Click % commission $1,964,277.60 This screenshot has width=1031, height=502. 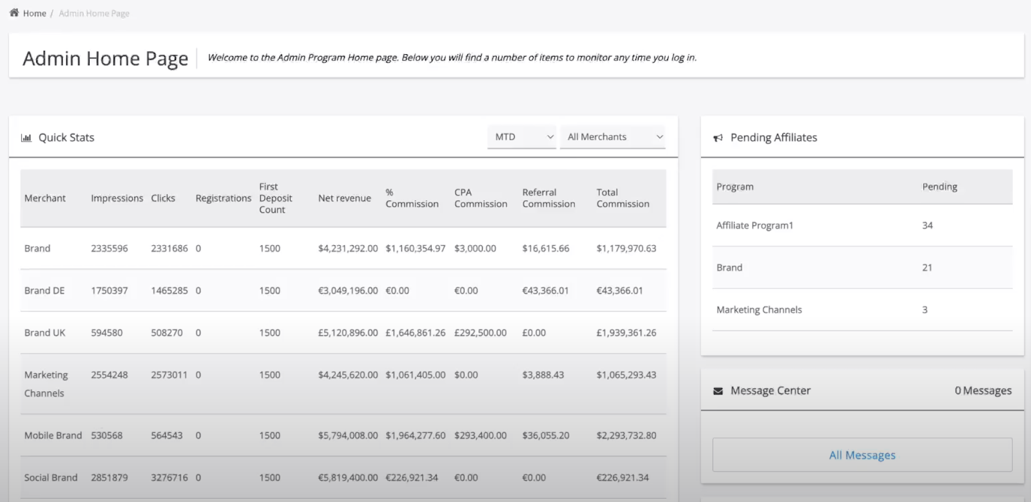point(416,436)
